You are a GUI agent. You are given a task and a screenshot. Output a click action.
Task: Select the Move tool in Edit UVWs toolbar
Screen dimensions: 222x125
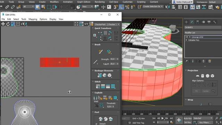click(3, 24)
